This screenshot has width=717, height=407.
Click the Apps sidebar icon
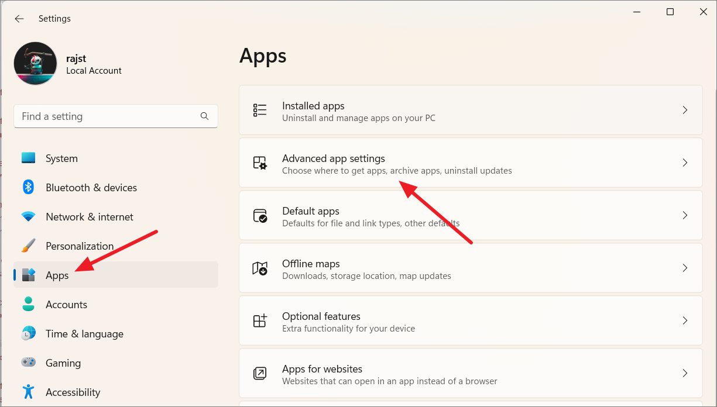pyautogui.click(x=28, y=275)
